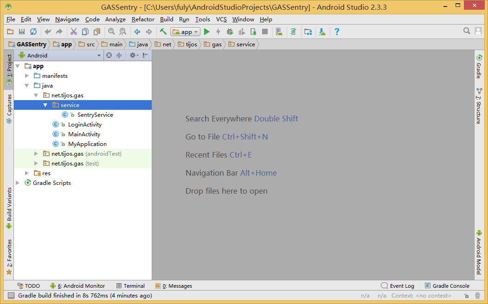
Task: Click the blue Help question mark icon
Action: click(x=337, y=32)
